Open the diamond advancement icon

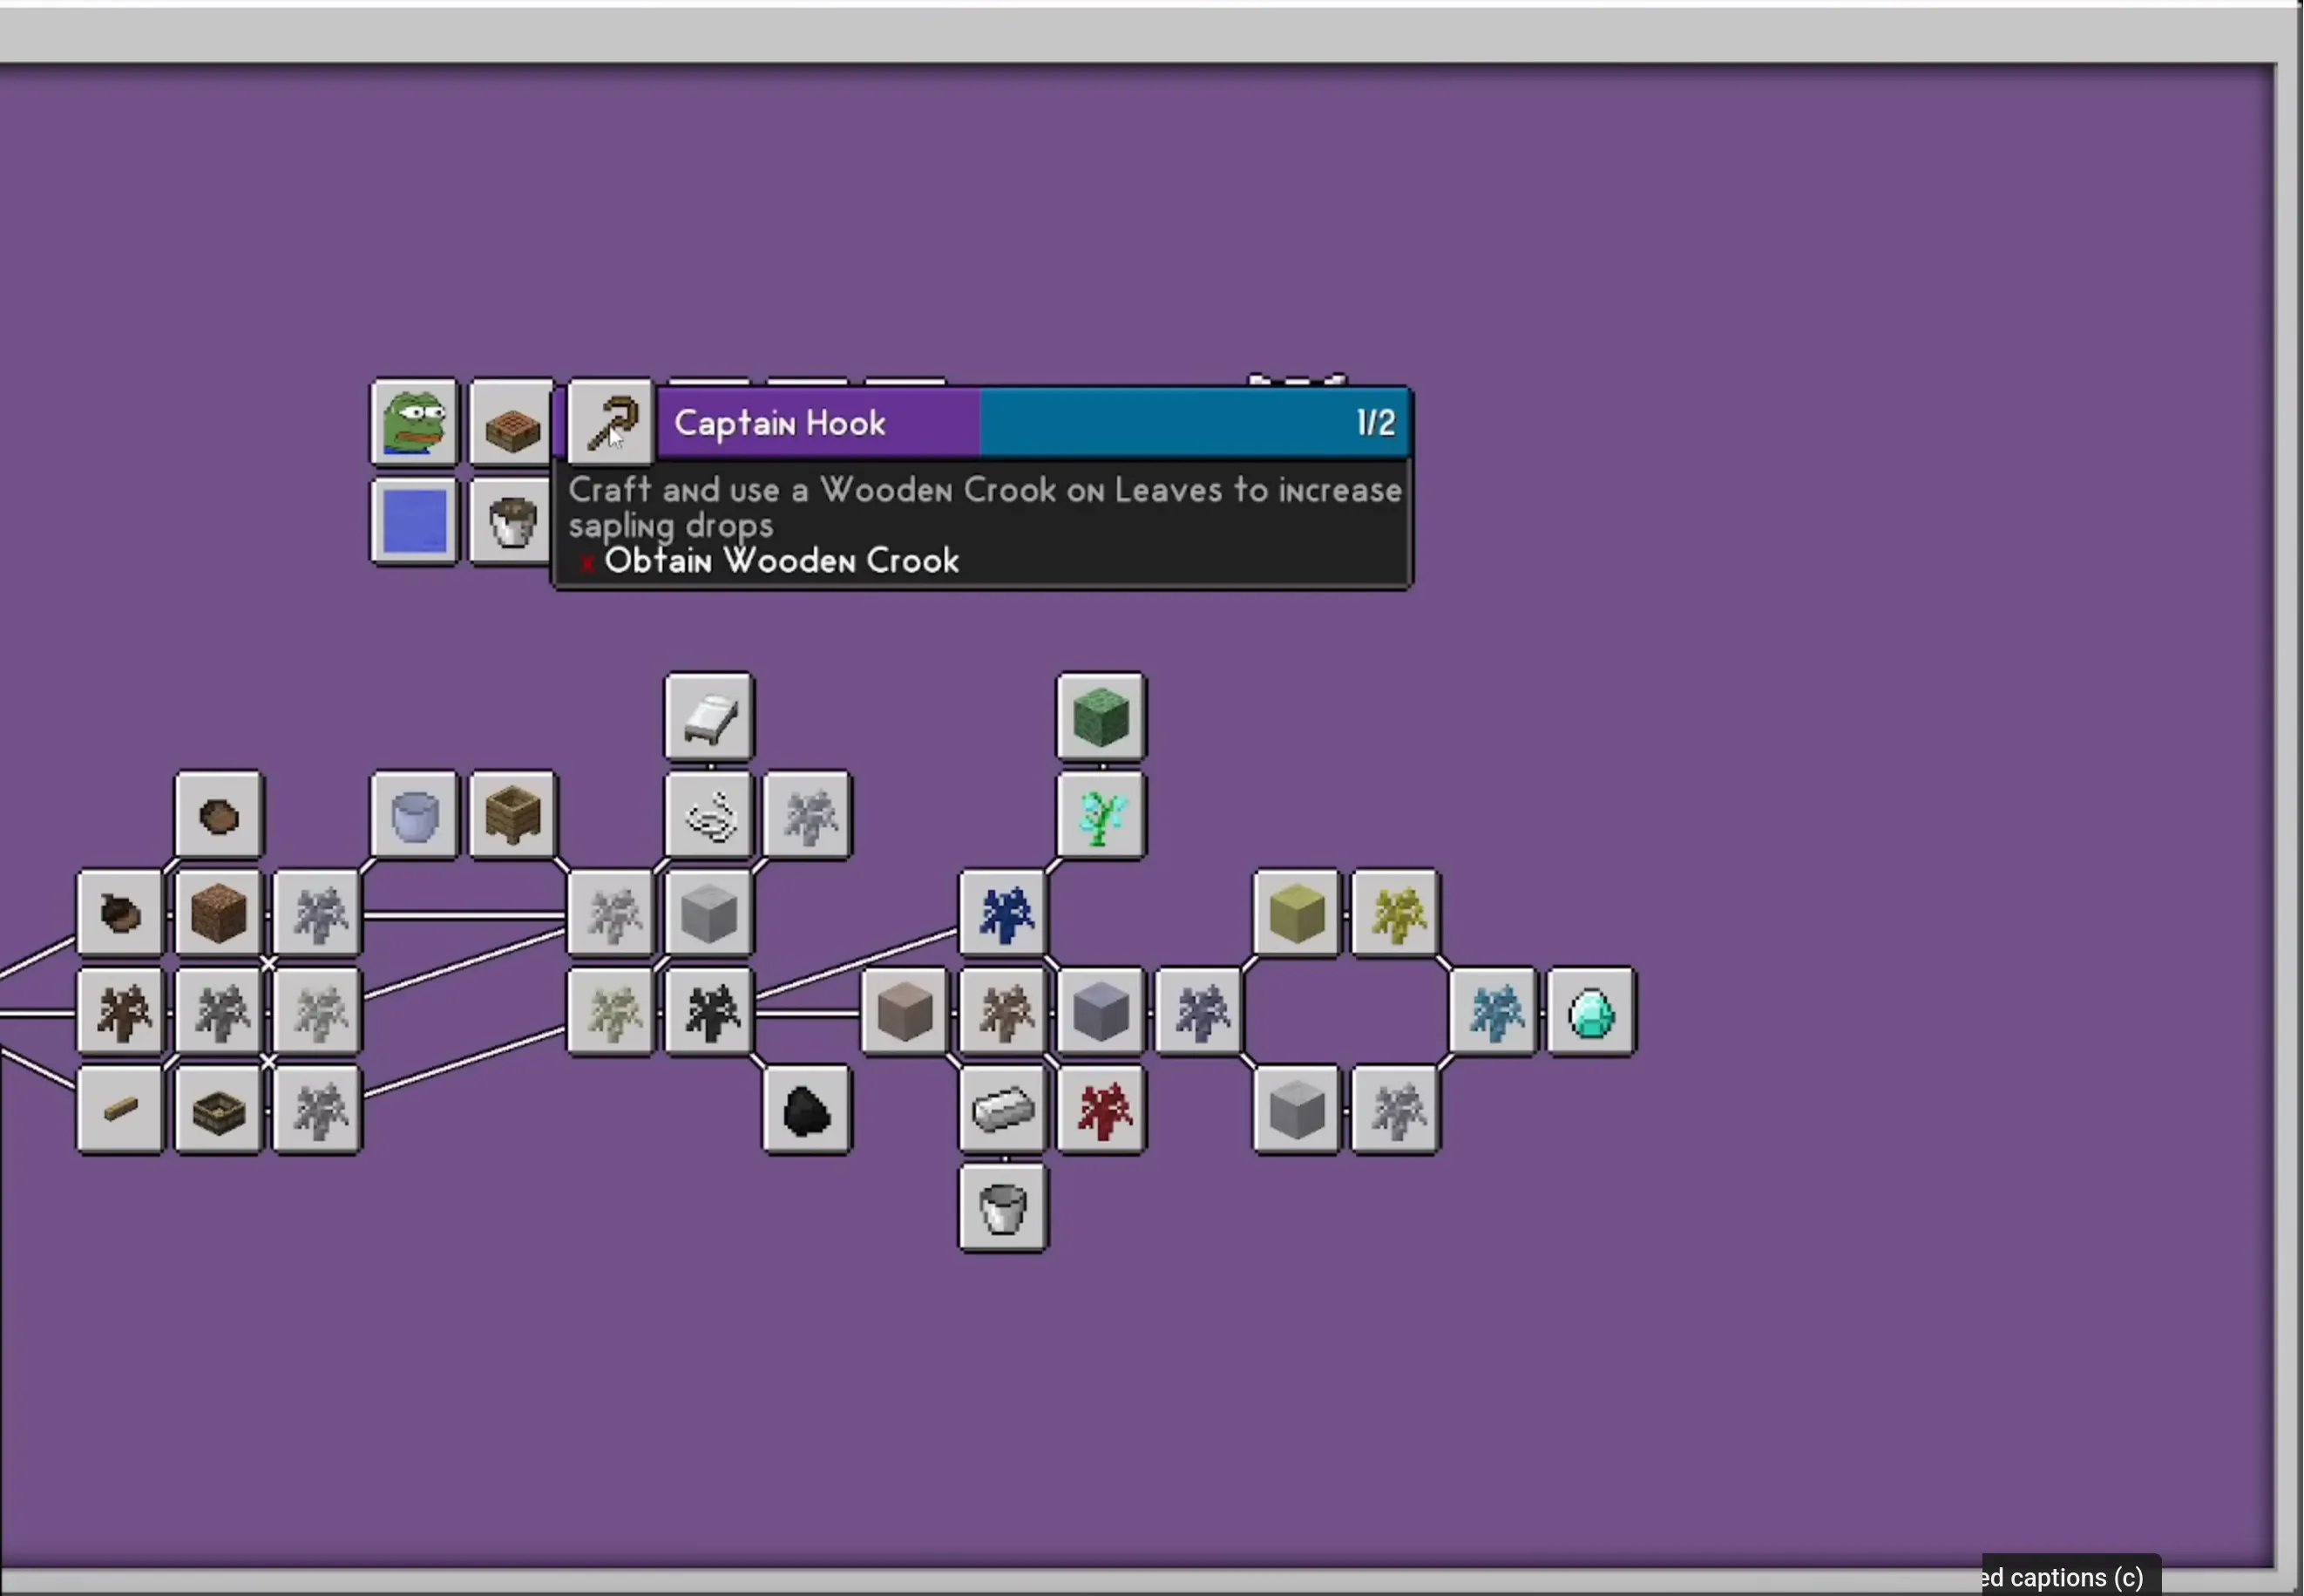click(x=1590, y=1011)
